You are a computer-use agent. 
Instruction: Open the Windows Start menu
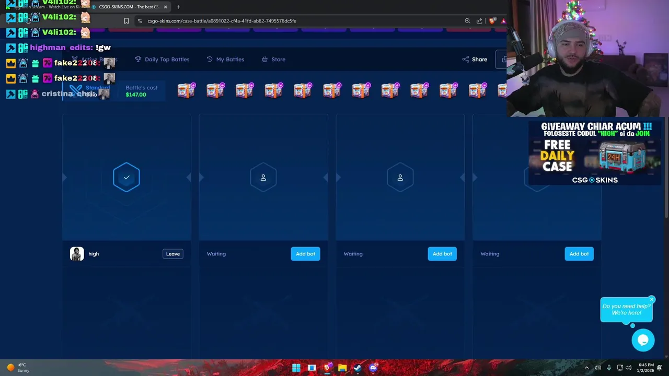[296, 368]
